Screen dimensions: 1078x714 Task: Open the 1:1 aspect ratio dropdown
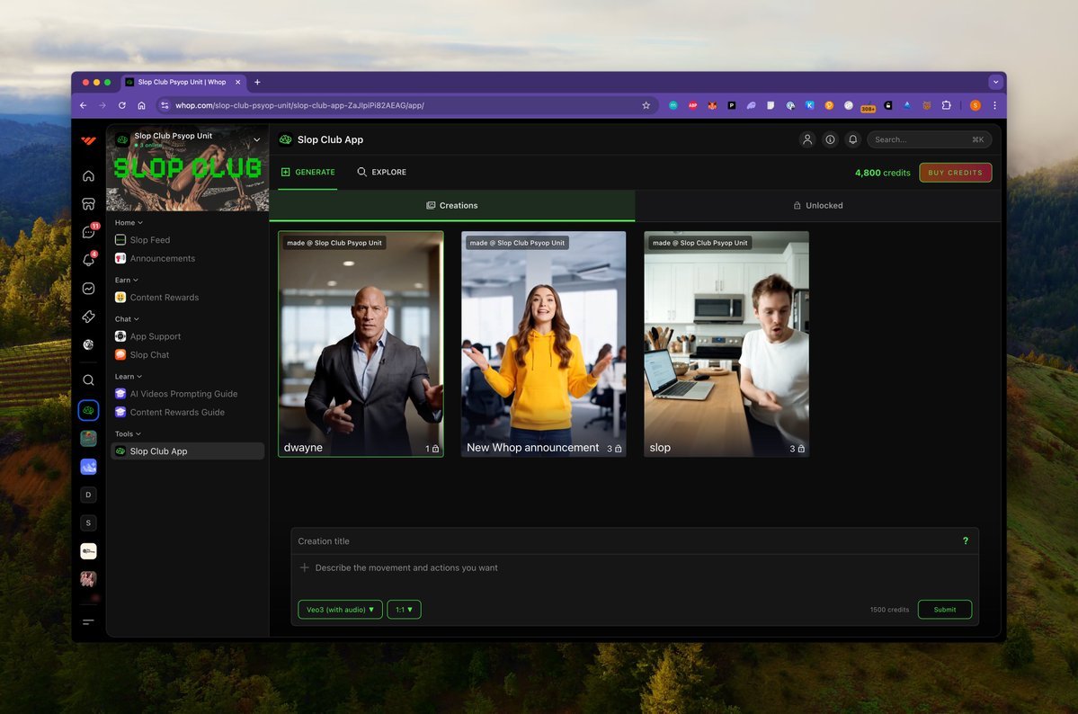coord(405,610)
